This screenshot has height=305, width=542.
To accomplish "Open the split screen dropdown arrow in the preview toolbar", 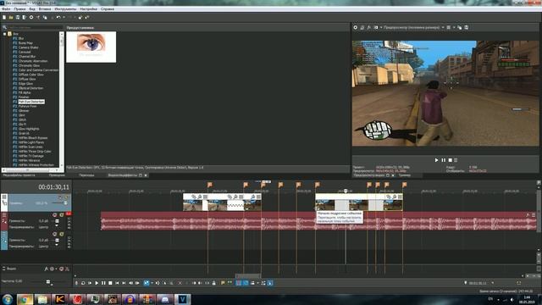I will tap(381, 27).
